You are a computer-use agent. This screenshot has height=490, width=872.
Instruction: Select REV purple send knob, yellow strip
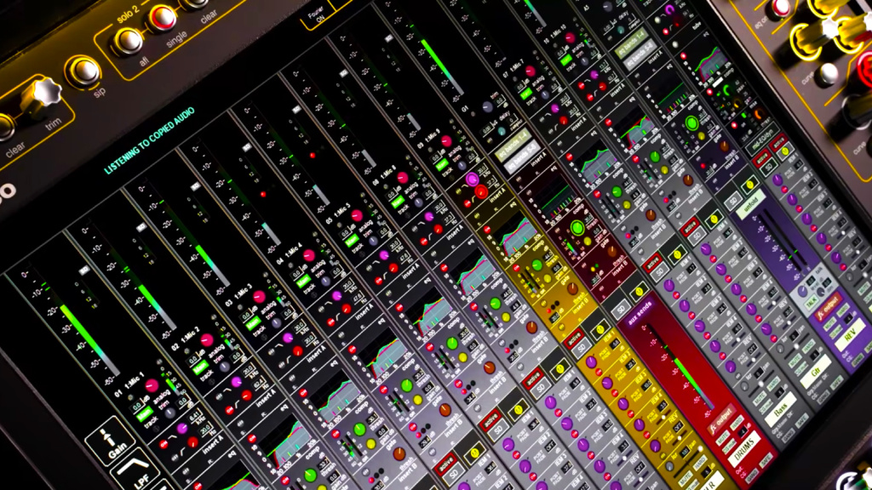(655, 445)
